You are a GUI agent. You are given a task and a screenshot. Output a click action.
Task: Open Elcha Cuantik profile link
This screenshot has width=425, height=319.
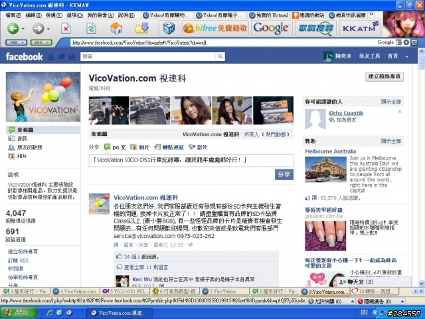coord(346,113)
